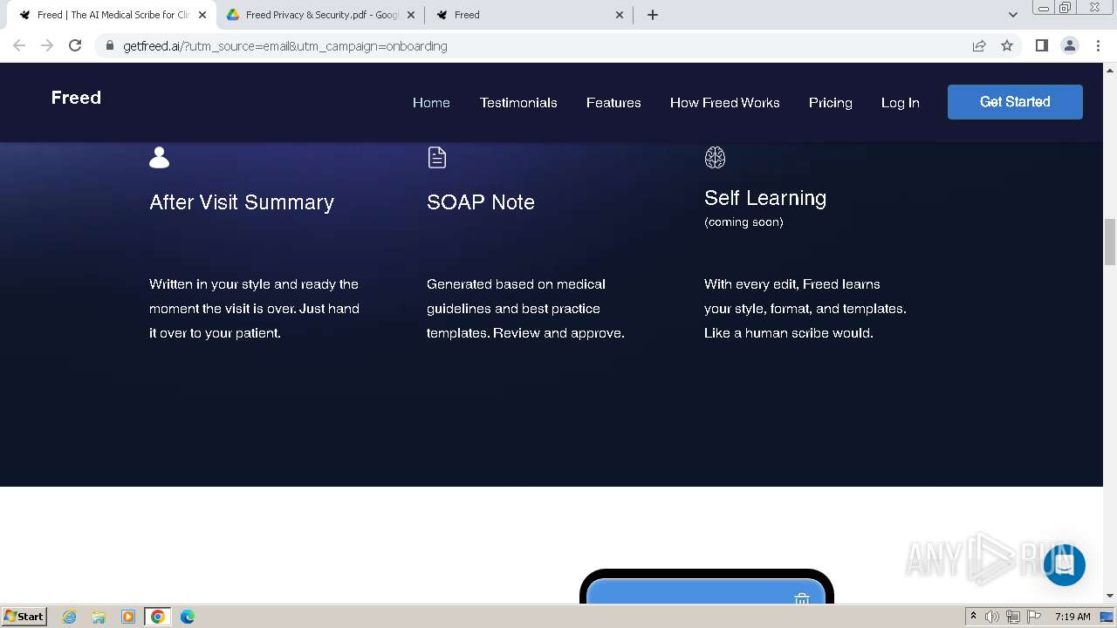Click the network tray icon

pyautogui.click(x=1014, y=617)
